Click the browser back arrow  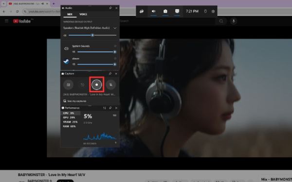click(x=4, y=12)
